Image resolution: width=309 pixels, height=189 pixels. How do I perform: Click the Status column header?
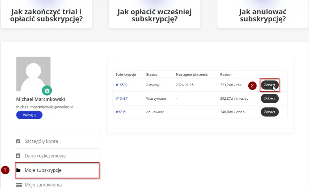[x=152, y=75]
